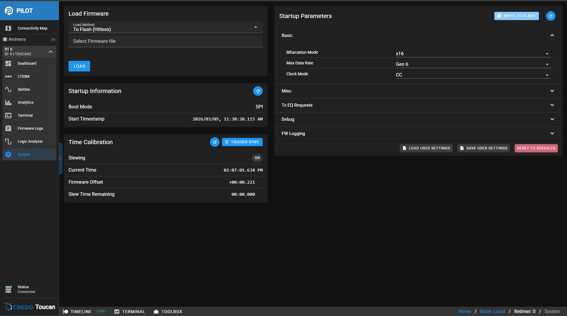
Task: Open the LTSSM view
Action: pyautogui.click(x=23, y=76)
